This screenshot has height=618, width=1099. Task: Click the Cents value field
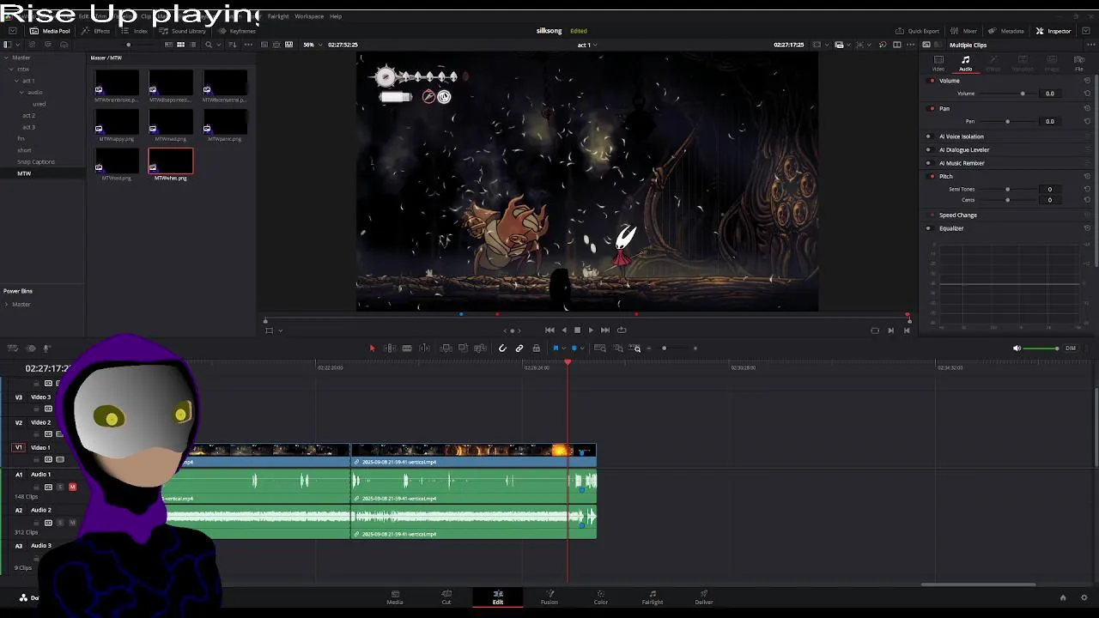(x=1049, y=200)
